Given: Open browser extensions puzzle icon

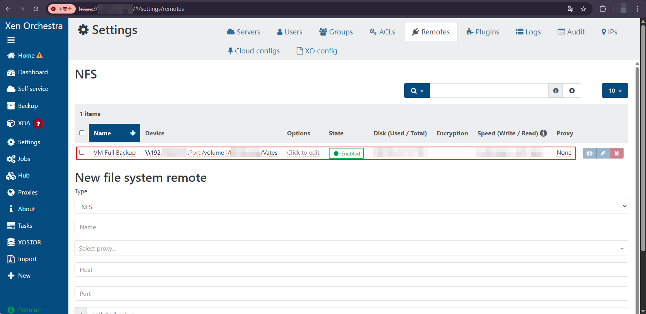Looking at the screenshot, I should (x=603, y=9).
